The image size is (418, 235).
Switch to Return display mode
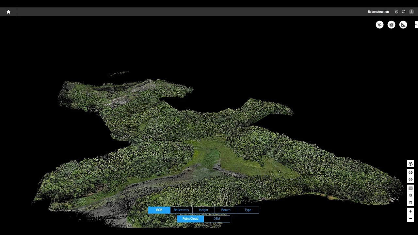coord(226,210)
